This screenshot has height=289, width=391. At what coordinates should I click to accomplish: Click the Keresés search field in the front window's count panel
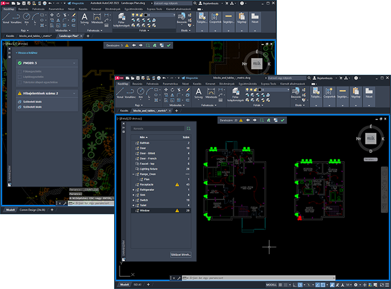[158, 128]
